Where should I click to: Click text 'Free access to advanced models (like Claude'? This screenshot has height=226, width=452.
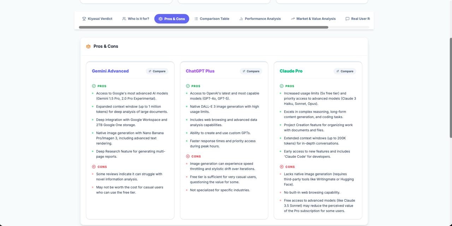tap(320, 200)
